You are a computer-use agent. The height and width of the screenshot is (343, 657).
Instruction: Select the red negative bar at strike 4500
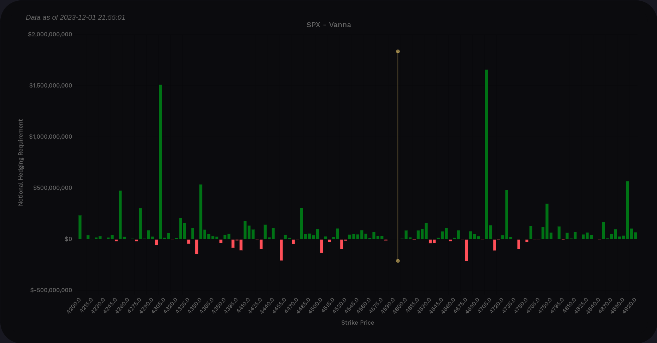coord(321,246)
